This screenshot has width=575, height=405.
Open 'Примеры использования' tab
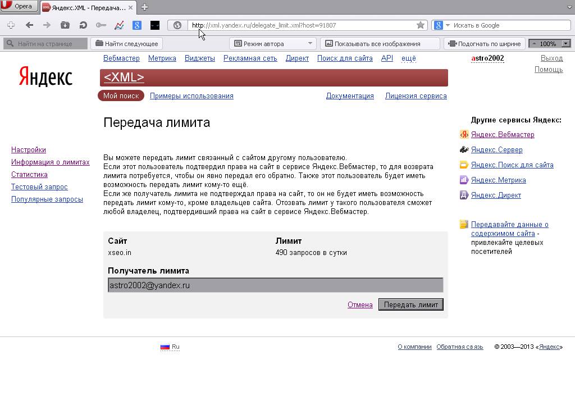tap(191, 95)
